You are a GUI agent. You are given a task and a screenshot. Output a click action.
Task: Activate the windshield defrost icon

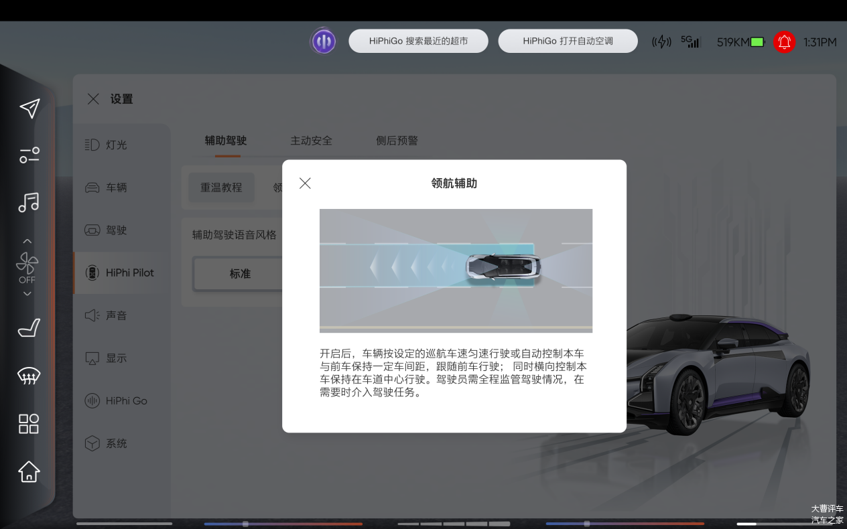[29, 376]
